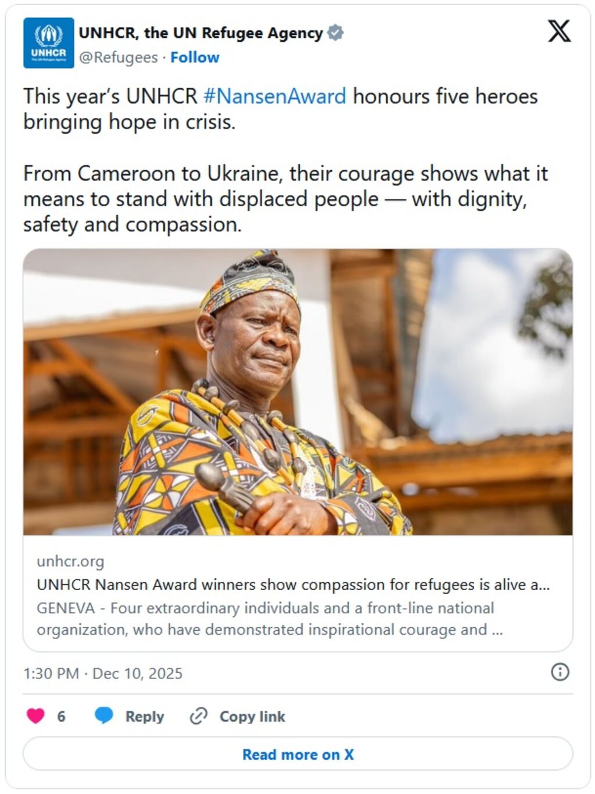
Task: Click the Reply text label
Action: (x=145, y=716)
